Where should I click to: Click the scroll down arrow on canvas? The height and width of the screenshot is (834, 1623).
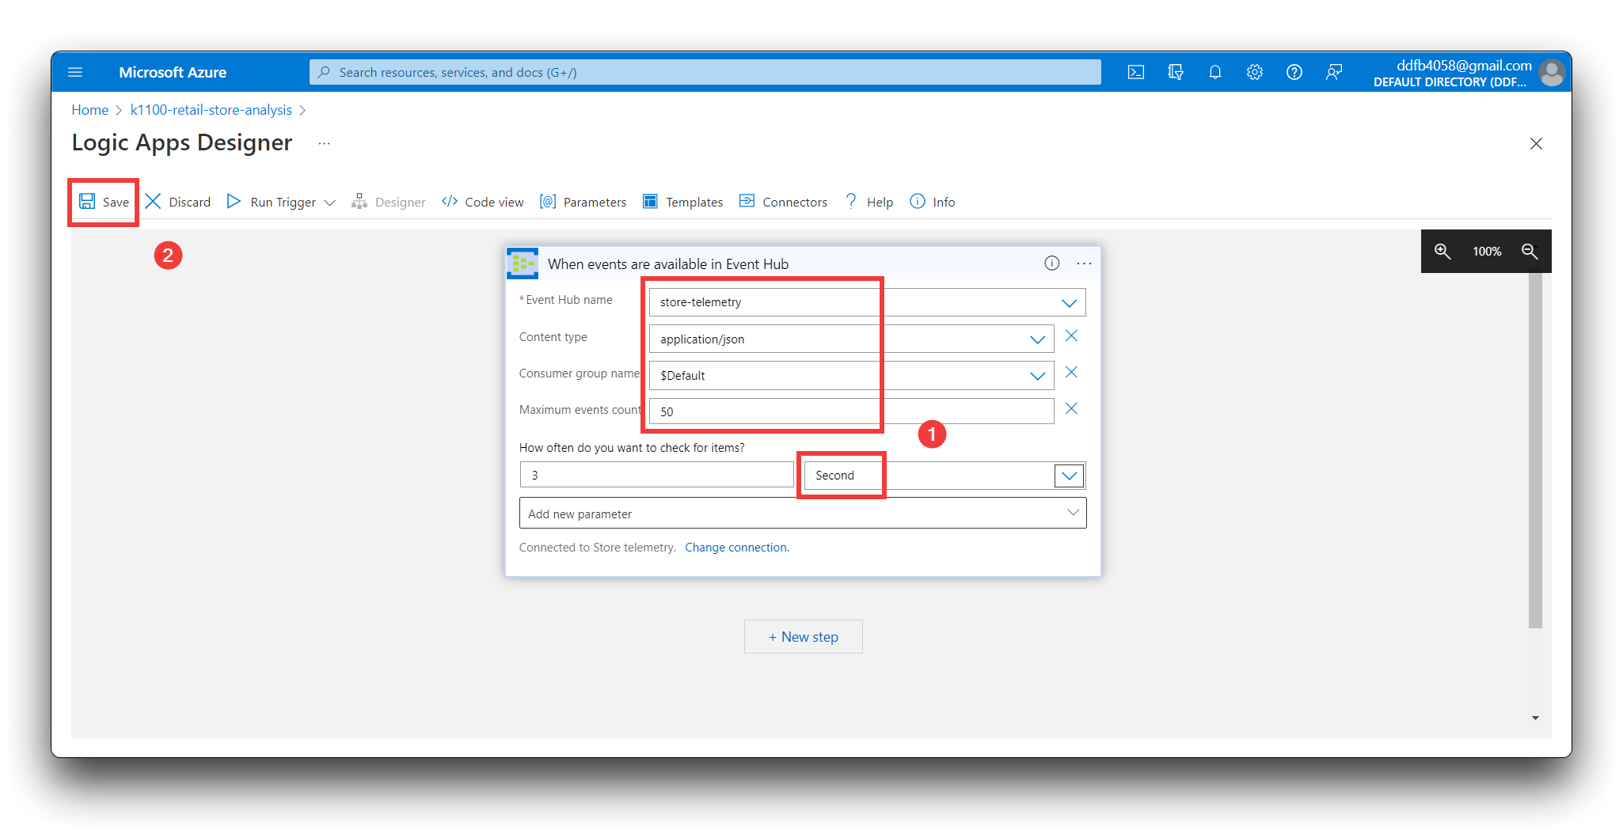pos(1535,718)
